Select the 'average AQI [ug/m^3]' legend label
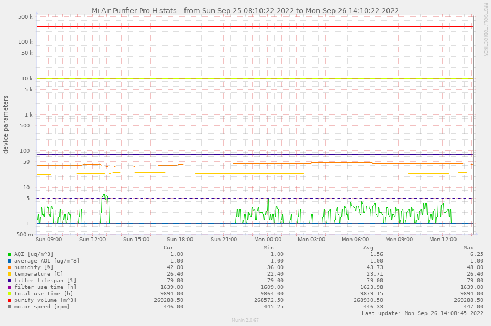 (47, 261)
